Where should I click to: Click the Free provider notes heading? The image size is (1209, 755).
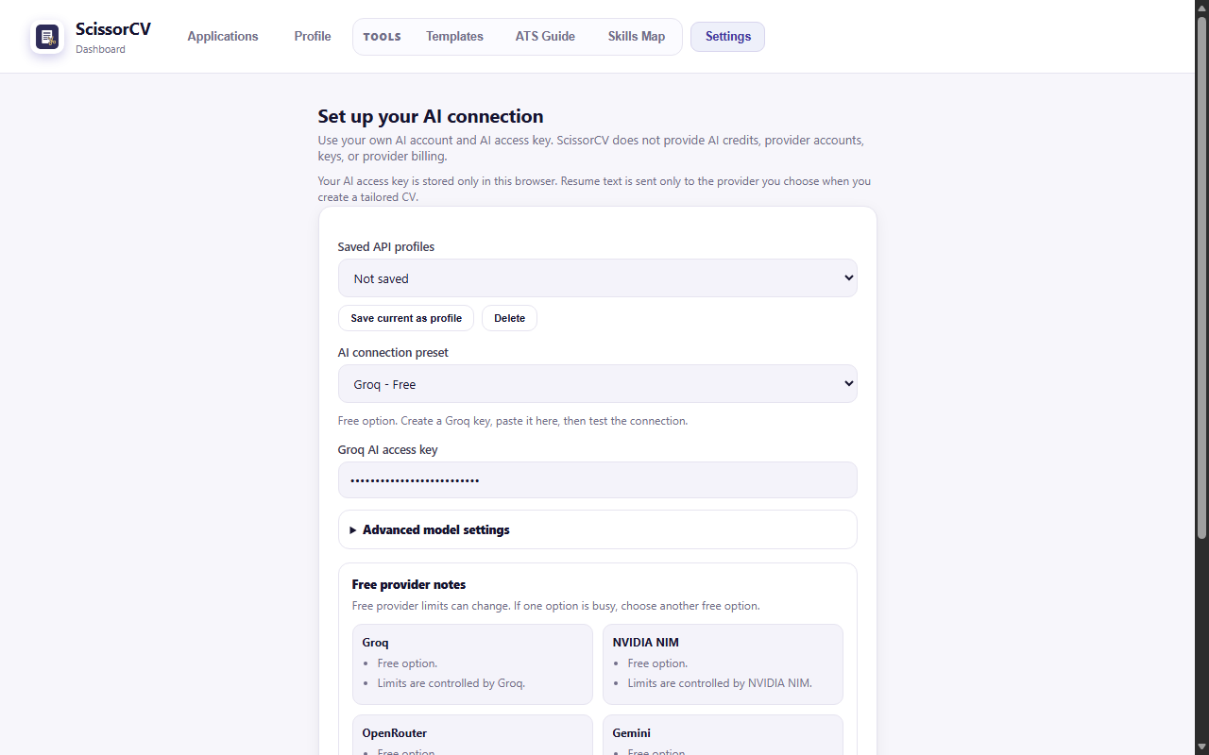click(x=408, y=584)
